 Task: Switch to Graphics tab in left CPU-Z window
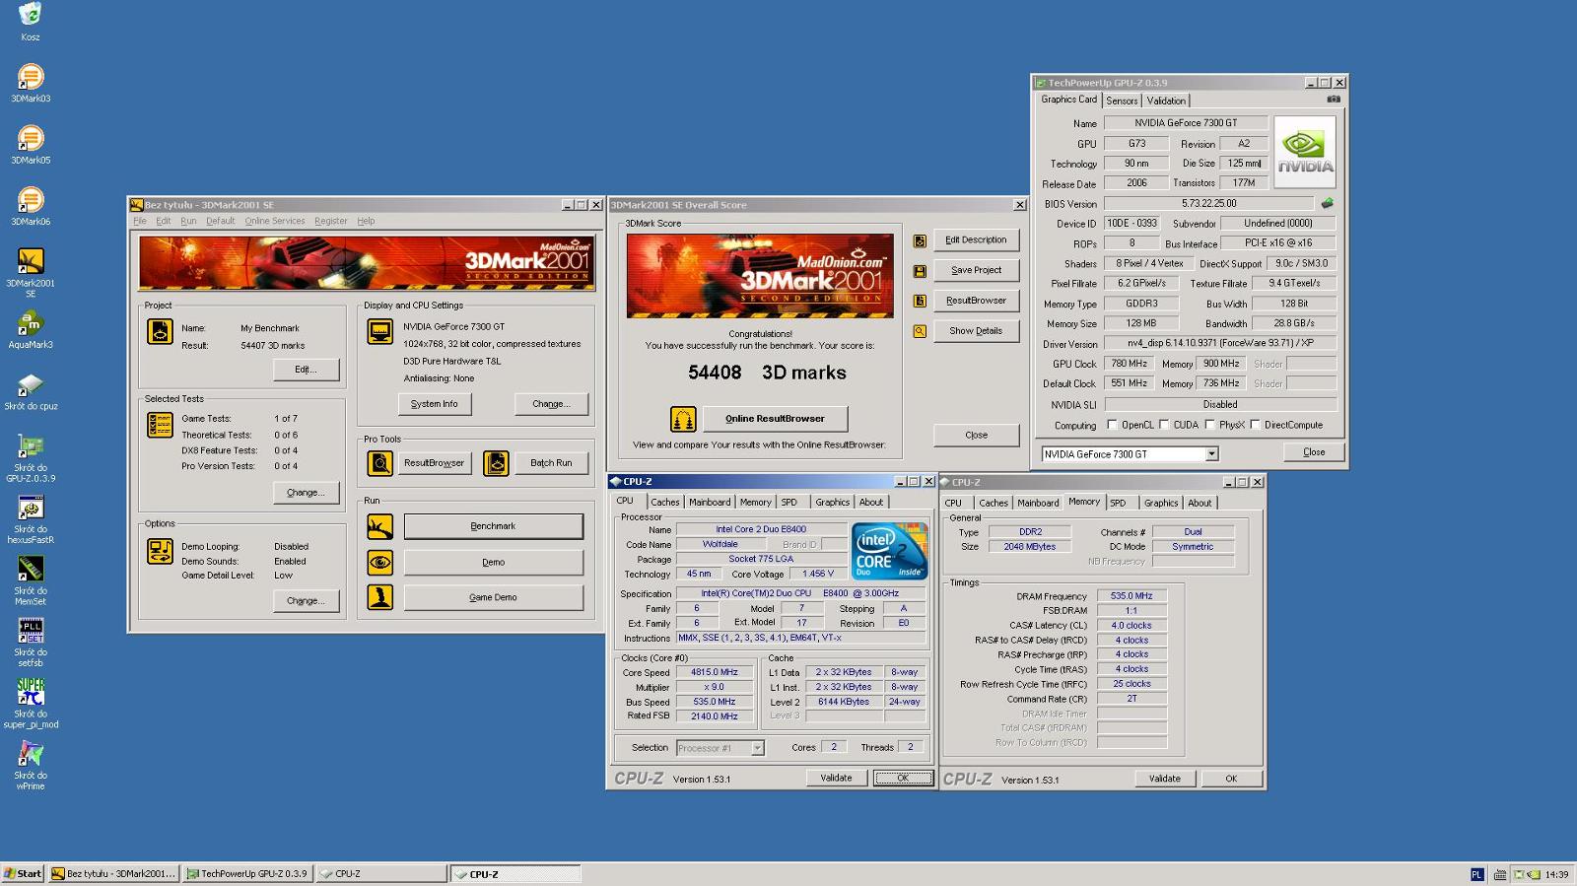click(832, 502)
